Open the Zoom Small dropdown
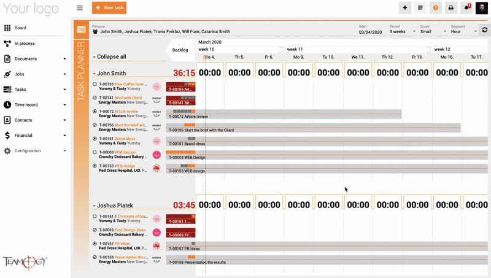The height and width of the screenshot is (278, 491). coord(433,32)
